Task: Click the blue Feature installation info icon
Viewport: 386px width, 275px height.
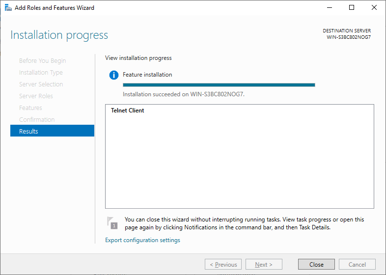Action: (x=114, y=75)
